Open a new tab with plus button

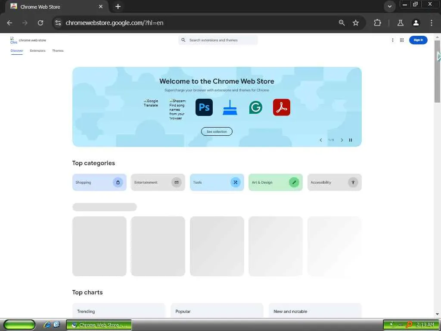[118, 6]
